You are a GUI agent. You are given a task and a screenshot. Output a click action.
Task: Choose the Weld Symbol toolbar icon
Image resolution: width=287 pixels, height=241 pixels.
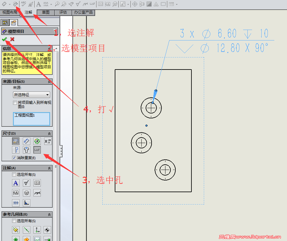click(x=85, y=4)
